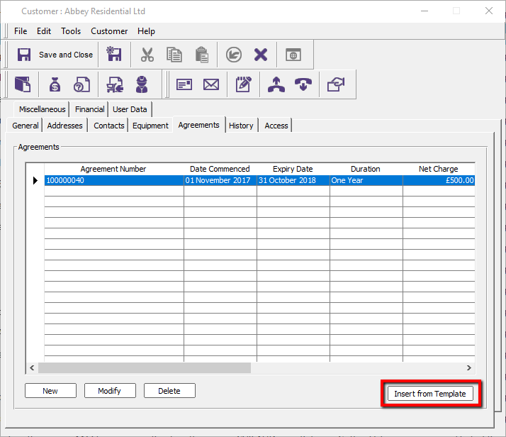The image size is (506, 437).
Task: Click the shopping cart order icon
Action: coord(115,84)
